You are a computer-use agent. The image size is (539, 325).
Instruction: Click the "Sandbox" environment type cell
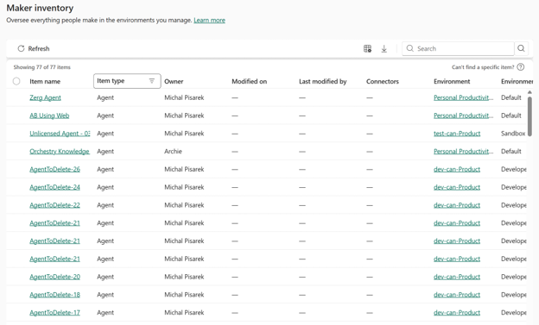[513, 134]
